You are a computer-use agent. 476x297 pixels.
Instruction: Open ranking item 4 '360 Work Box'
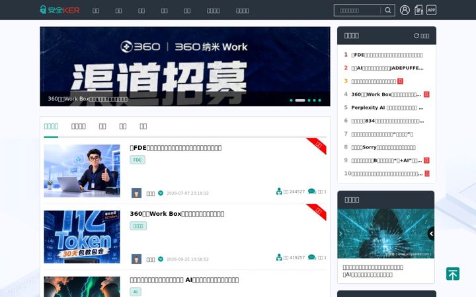click(x=386, y=94)
